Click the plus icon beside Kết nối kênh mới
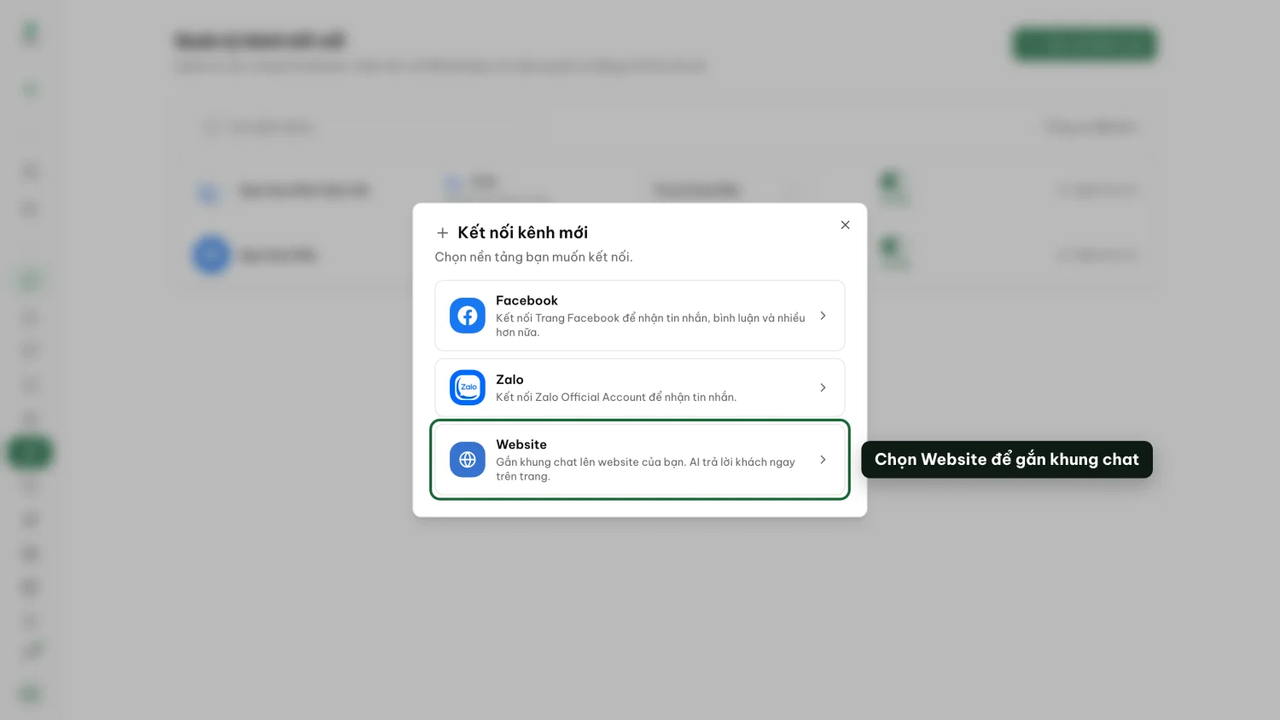Screen dimensions: 1280x720 click(442, 233)
